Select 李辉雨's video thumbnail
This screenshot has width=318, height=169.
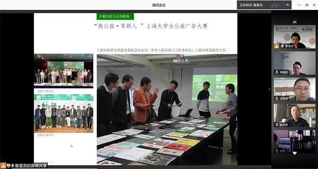tap(295, 89)
